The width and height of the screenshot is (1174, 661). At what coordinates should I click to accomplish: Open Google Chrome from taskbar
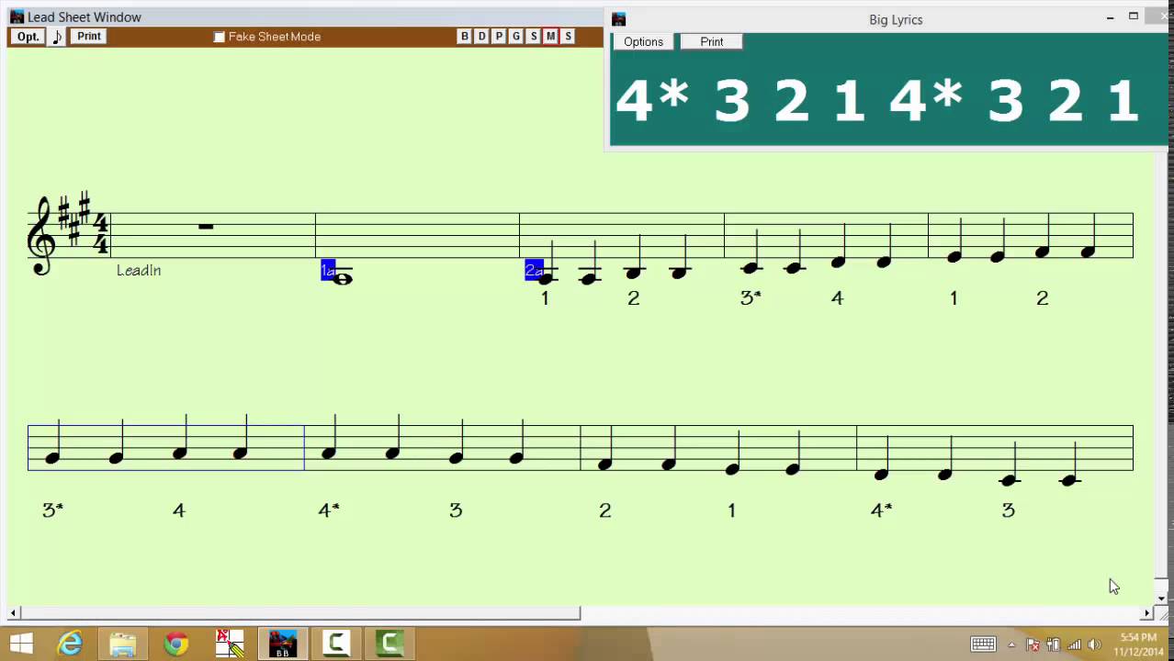coord(176,644)
